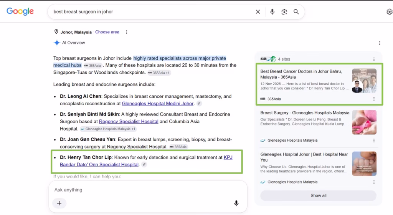
Task: Open 4 sites panel three-dot menu
Action: coord(374,59)
